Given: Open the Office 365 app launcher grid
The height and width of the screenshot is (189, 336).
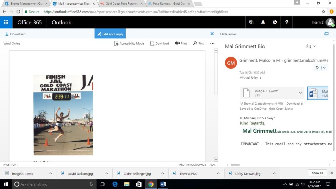Looking at the screenshot, I should pos(6,22).
